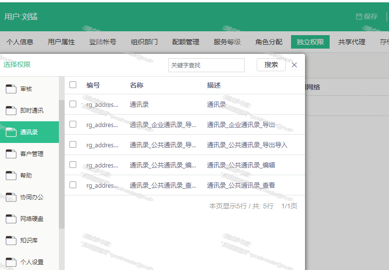
Task: Click the folder icon beside 即时通讯
Action: tap(11, 111)
